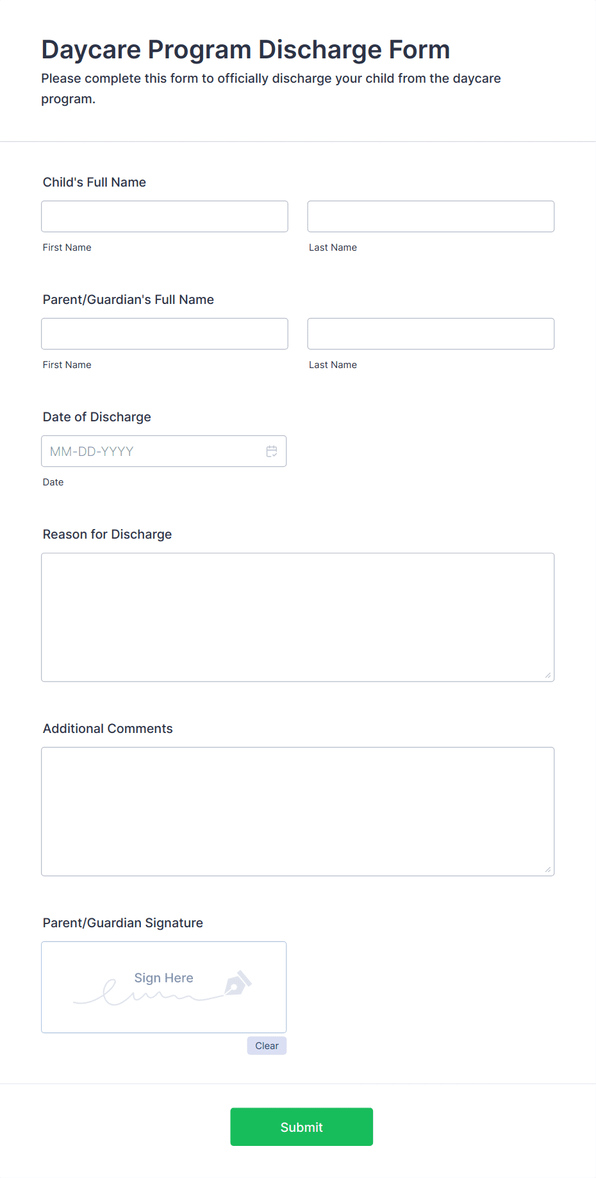Viewport: 596px width, 1178px height.
Task: Open the calendar date picker icon
Action: [x=271, y=451]
